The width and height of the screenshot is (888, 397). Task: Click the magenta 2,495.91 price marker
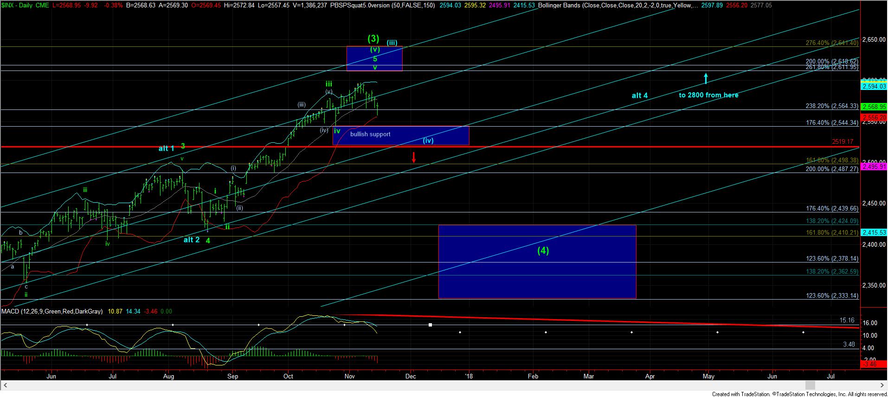(x=874, y=167)
